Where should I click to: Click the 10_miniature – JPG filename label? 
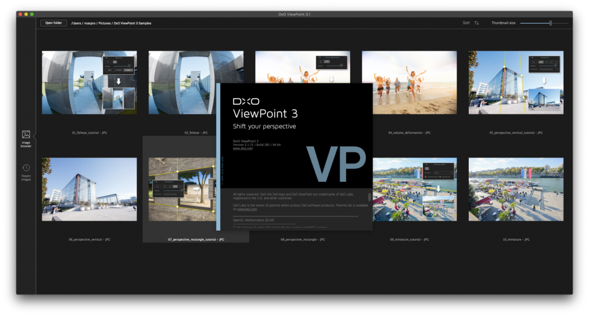point(516,239)
